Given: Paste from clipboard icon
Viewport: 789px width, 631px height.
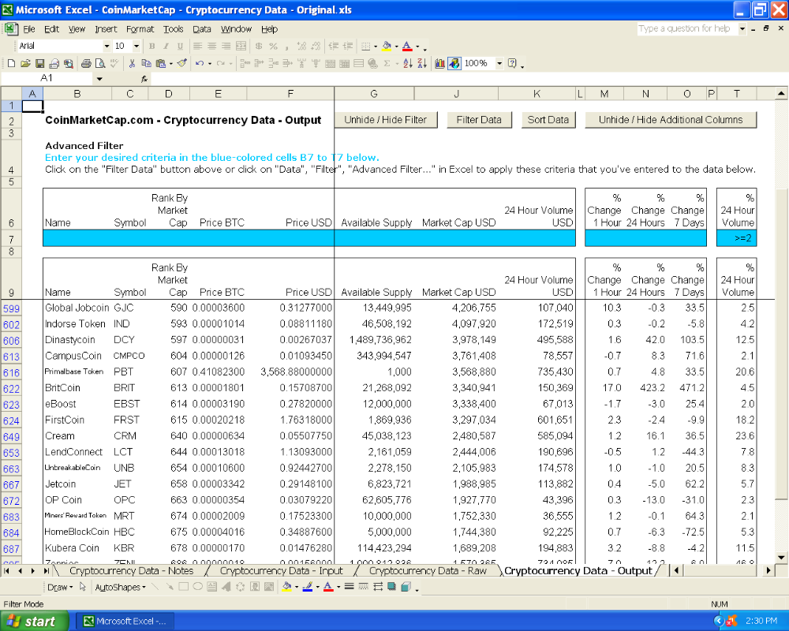Looking at the screenshot, I should 160,63.
